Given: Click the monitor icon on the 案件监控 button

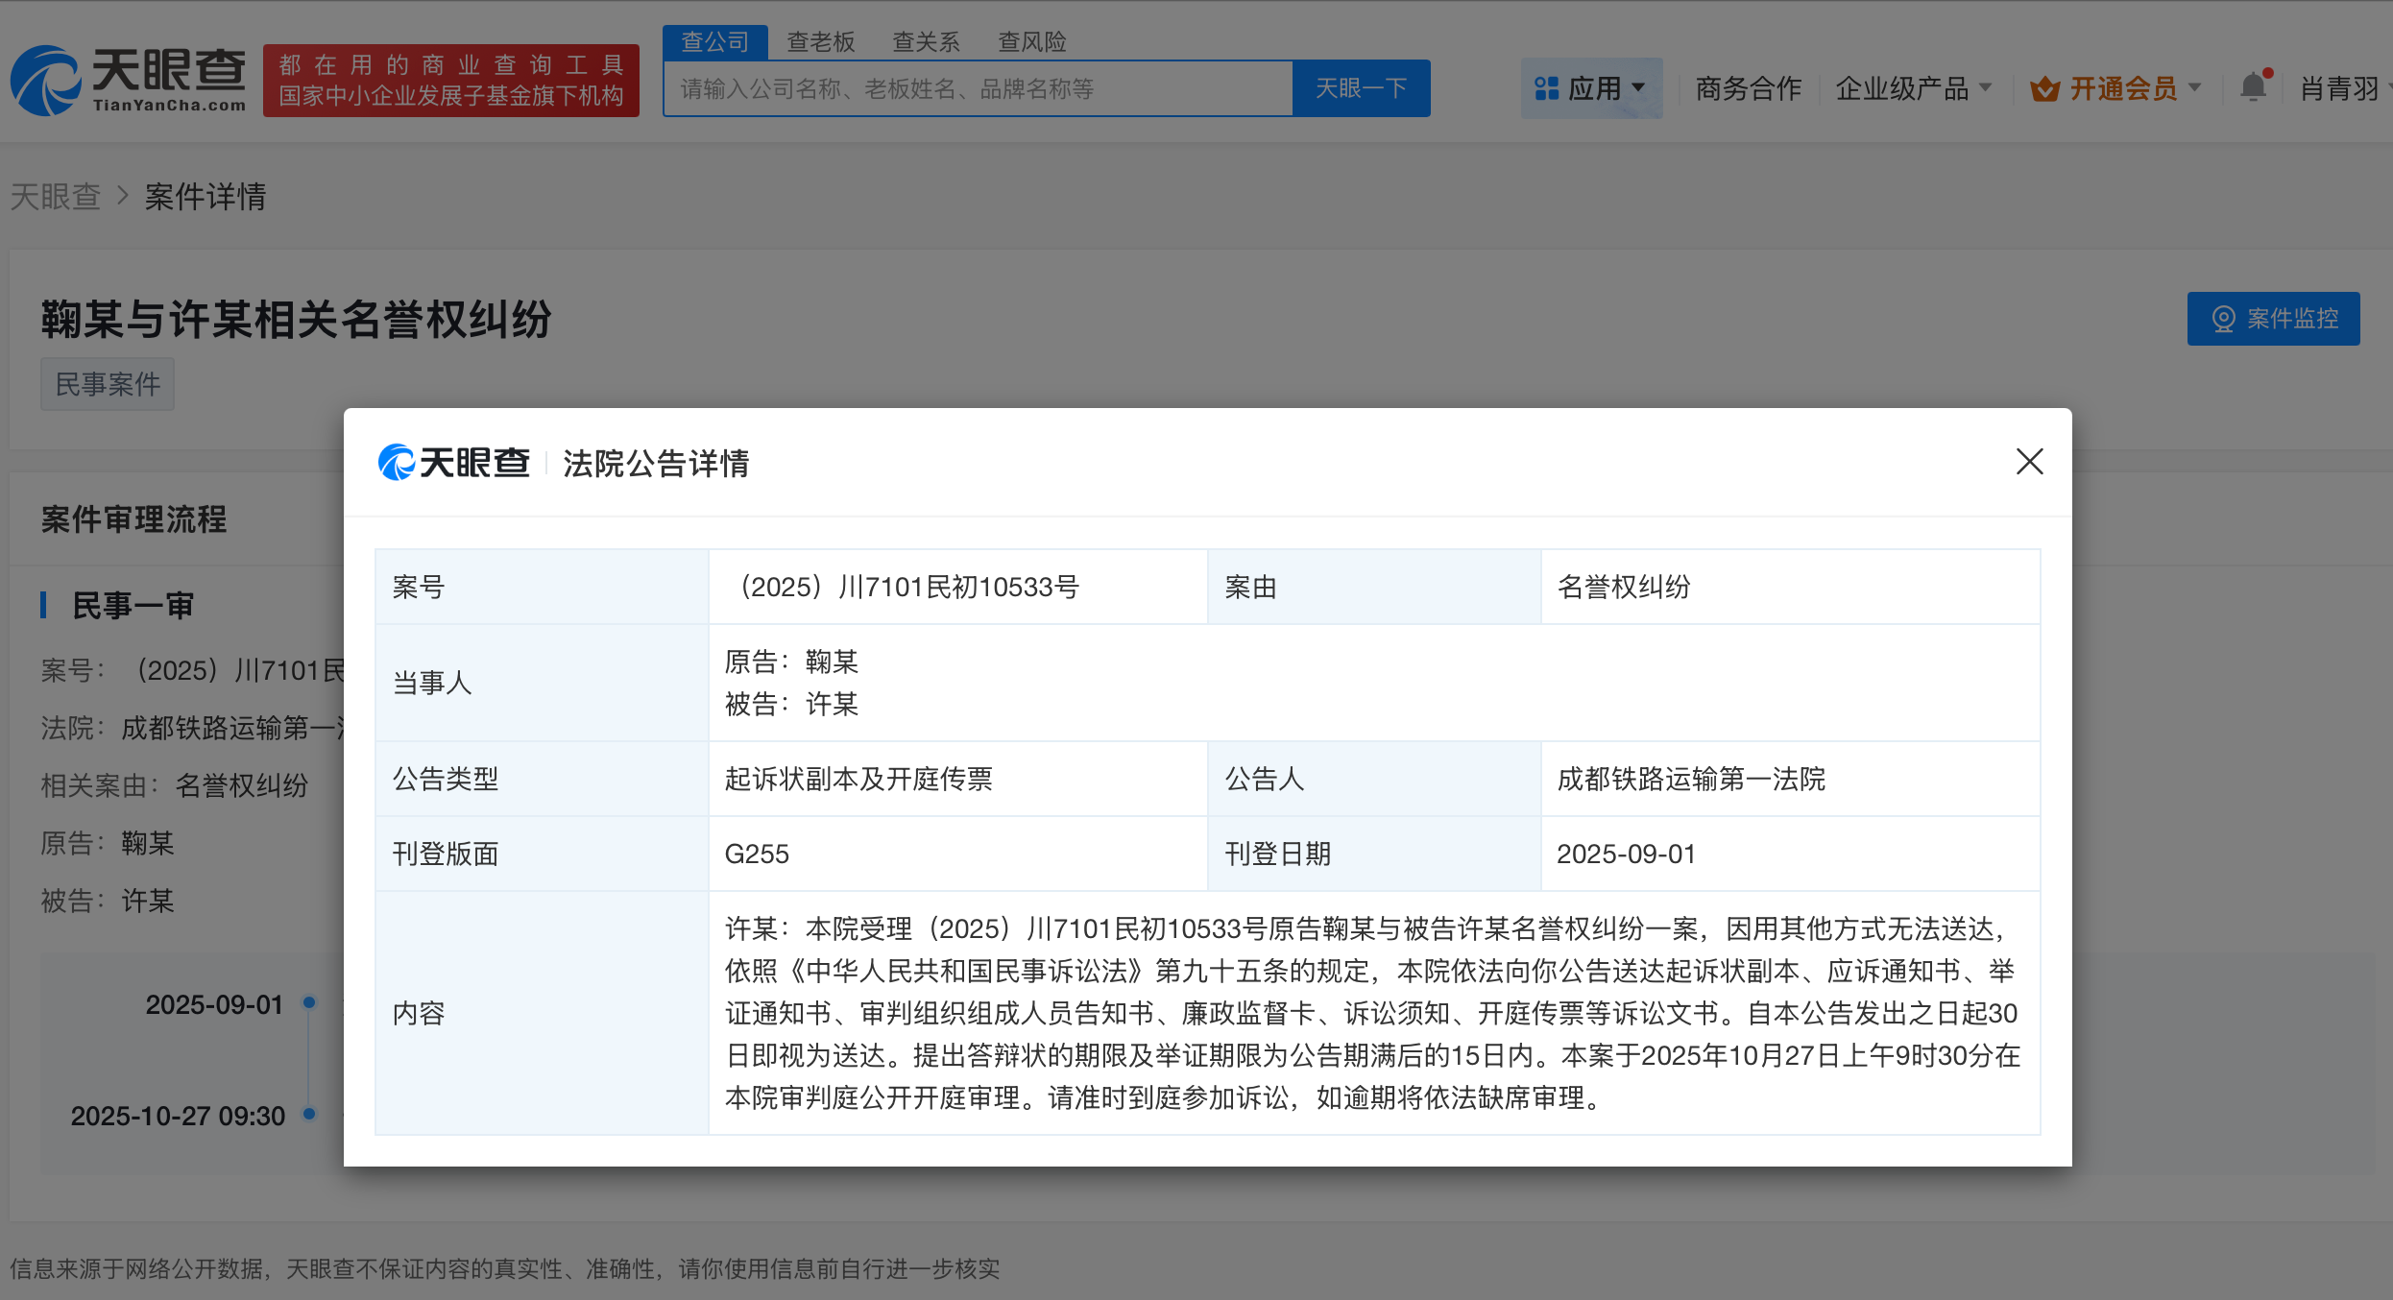Looking at the screenshot, I should pos(2224,319).
